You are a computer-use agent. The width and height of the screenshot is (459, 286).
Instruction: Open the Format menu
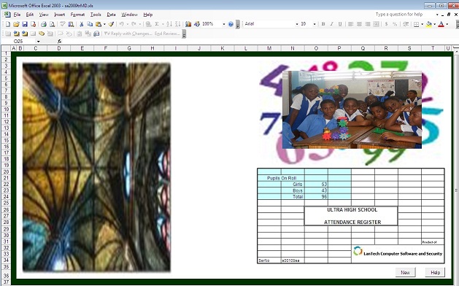click(x=77, y=15)
